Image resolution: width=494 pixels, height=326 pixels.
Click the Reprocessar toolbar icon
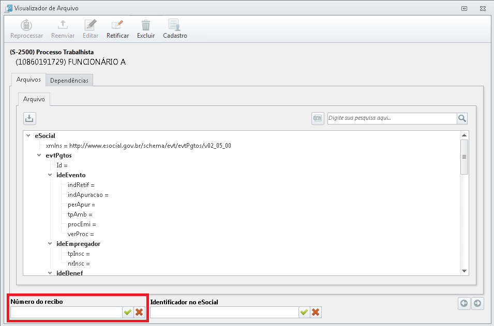(26, 25)
